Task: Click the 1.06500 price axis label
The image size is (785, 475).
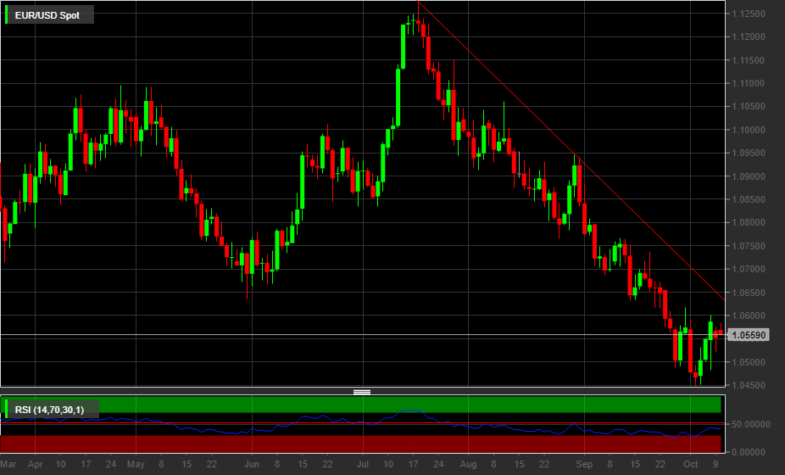Action: coord(749,293)
